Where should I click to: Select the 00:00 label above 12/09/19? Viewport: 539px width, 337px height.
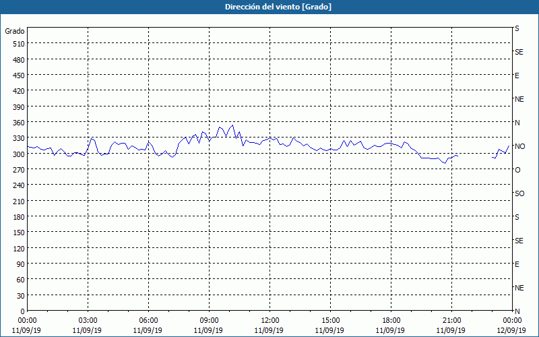coord(512,321)
